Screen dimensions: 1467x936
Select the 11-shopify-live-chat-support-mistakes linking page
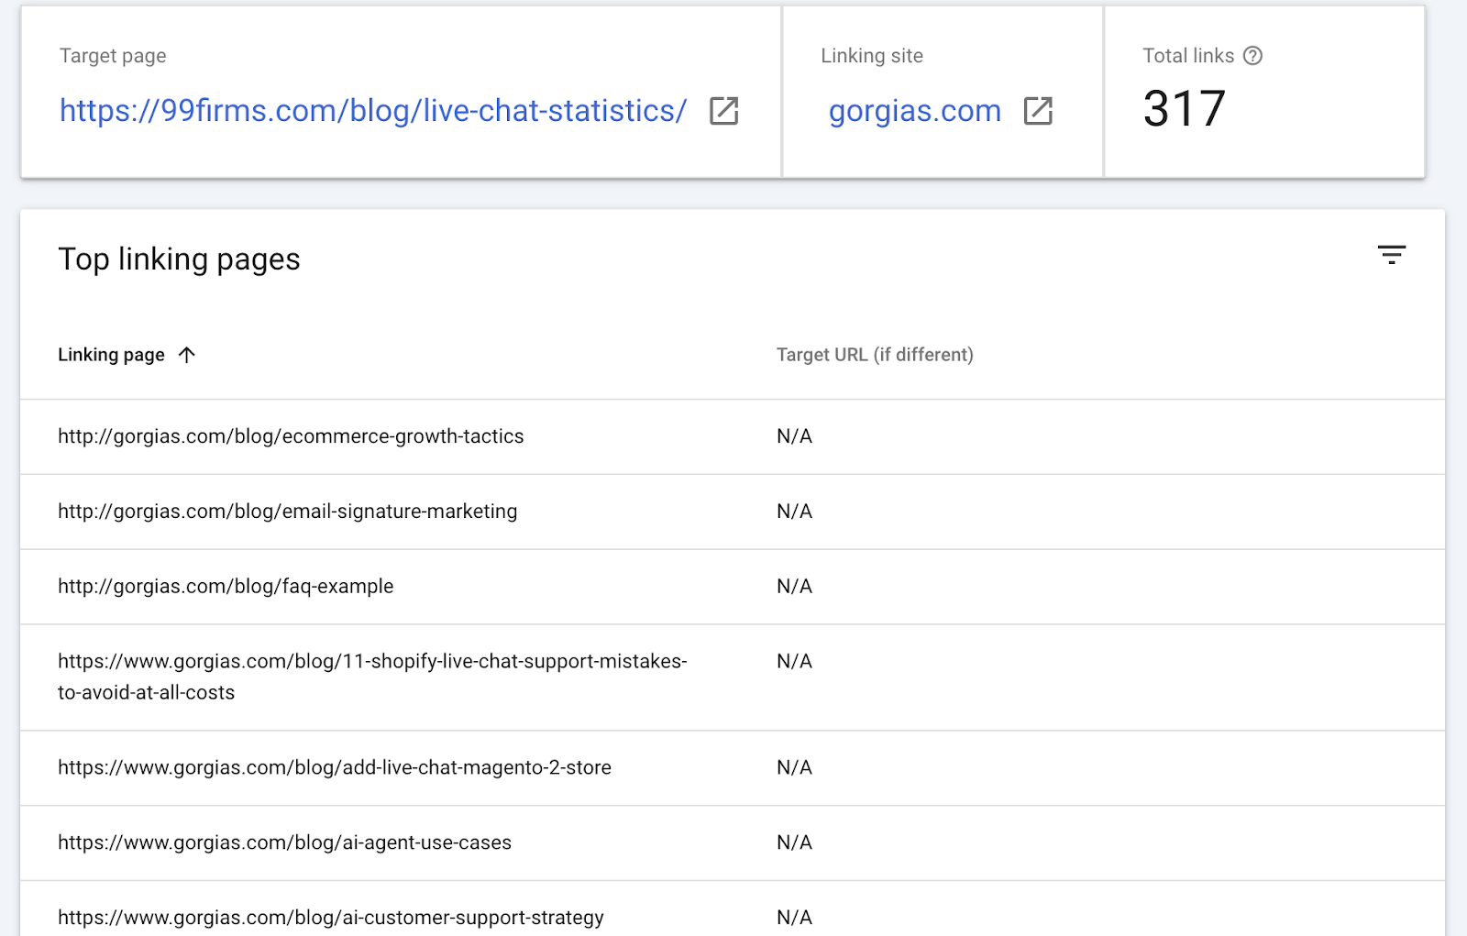[x=373, y=677]
